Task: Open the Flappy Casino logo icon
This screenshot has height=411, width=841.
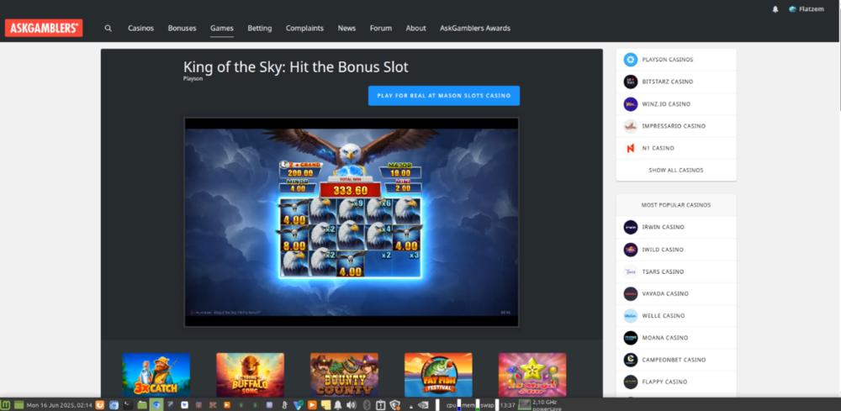Action: pos(631,382)
